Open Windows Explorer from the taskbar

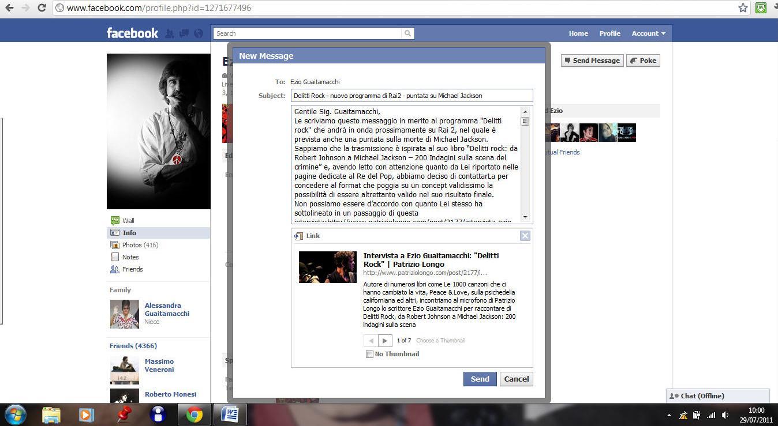[51, 414]
